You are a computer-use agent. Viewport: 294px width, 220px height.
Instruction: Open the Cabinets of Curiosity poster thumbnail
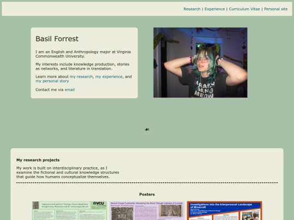[147, 210]
